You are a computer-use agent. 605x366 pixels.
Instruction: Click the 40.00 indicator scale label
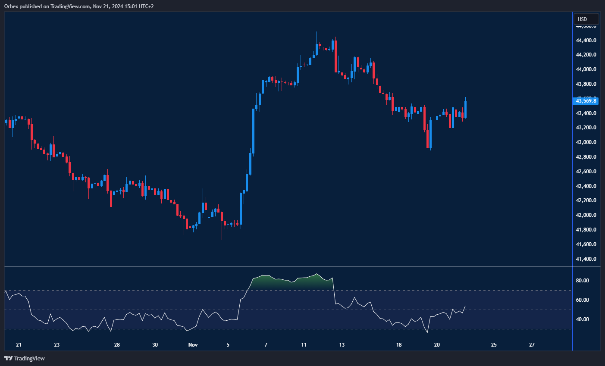[x=583, y=319]
